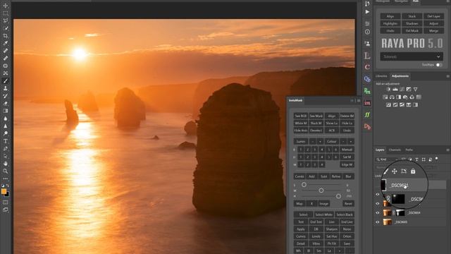This screenshot has width=451, height=254.
Task: Collapse the InstaMask panel with double arrows
Action: [352, 100]
